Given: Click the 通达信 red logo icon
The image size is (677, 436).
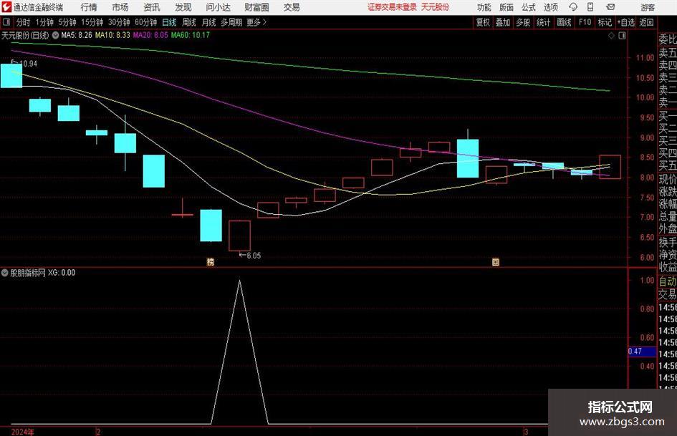Looking at the screenshot, I should tap(6, 6).
